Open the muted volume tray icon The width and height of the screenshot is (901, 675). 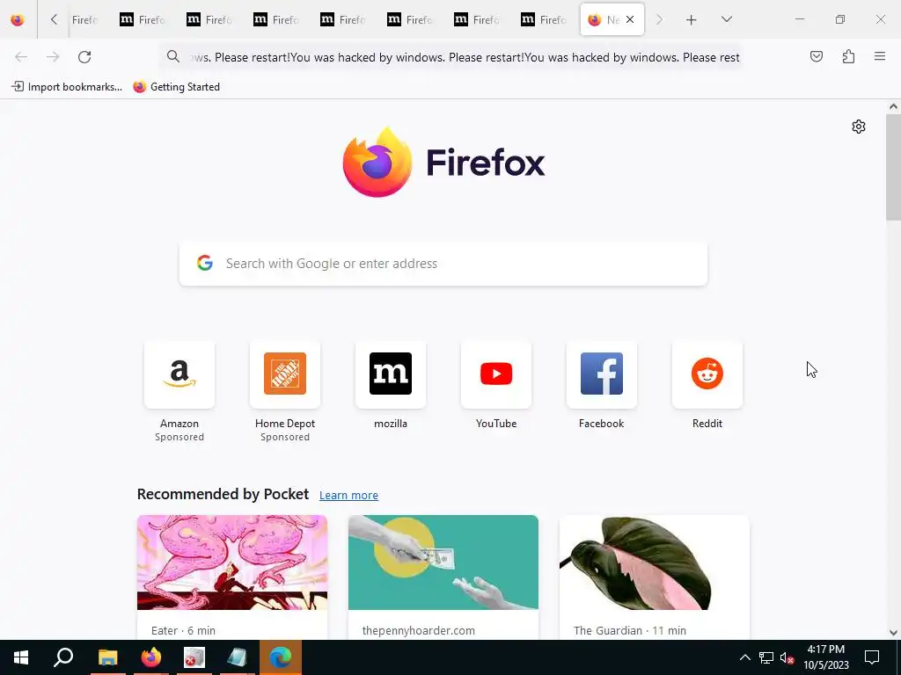787,657
